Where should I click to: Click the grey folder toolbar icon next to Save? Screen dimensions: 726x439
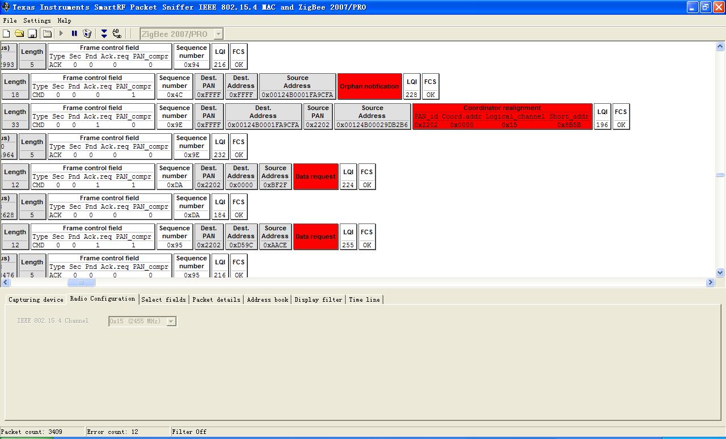click(x=47, y=33)
